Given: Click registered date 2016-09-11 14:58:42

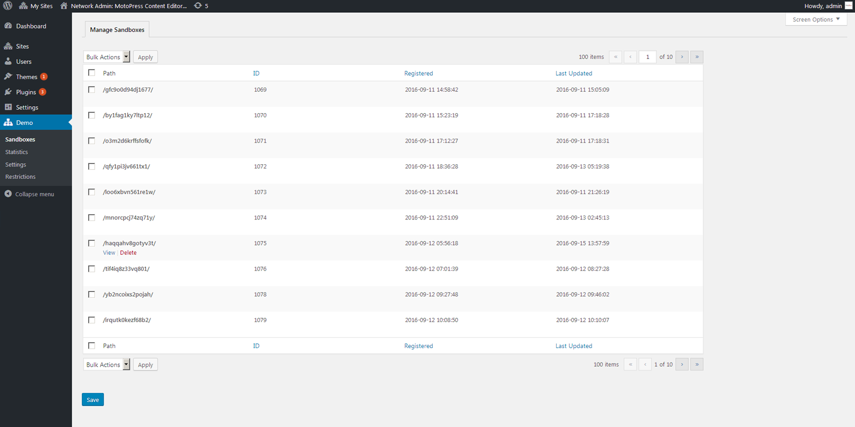Looking at the screenshot, I should [431, 90].
